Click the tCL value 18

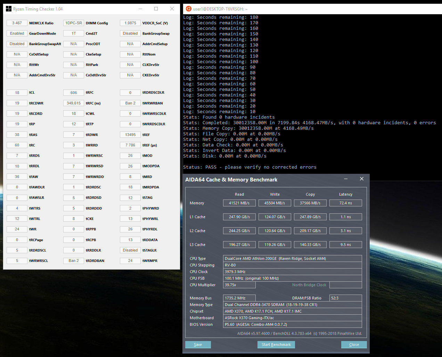[17, 93]
